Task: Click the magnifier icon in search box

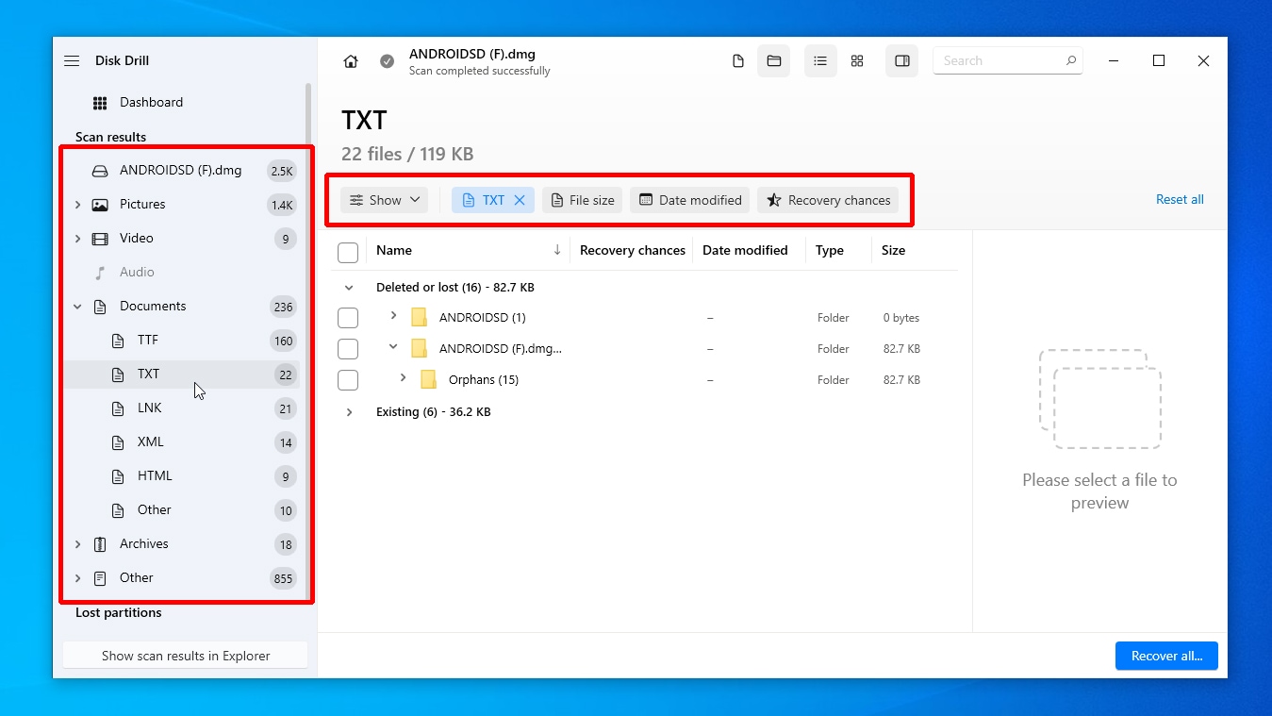Action: (x=1071, y=60)
